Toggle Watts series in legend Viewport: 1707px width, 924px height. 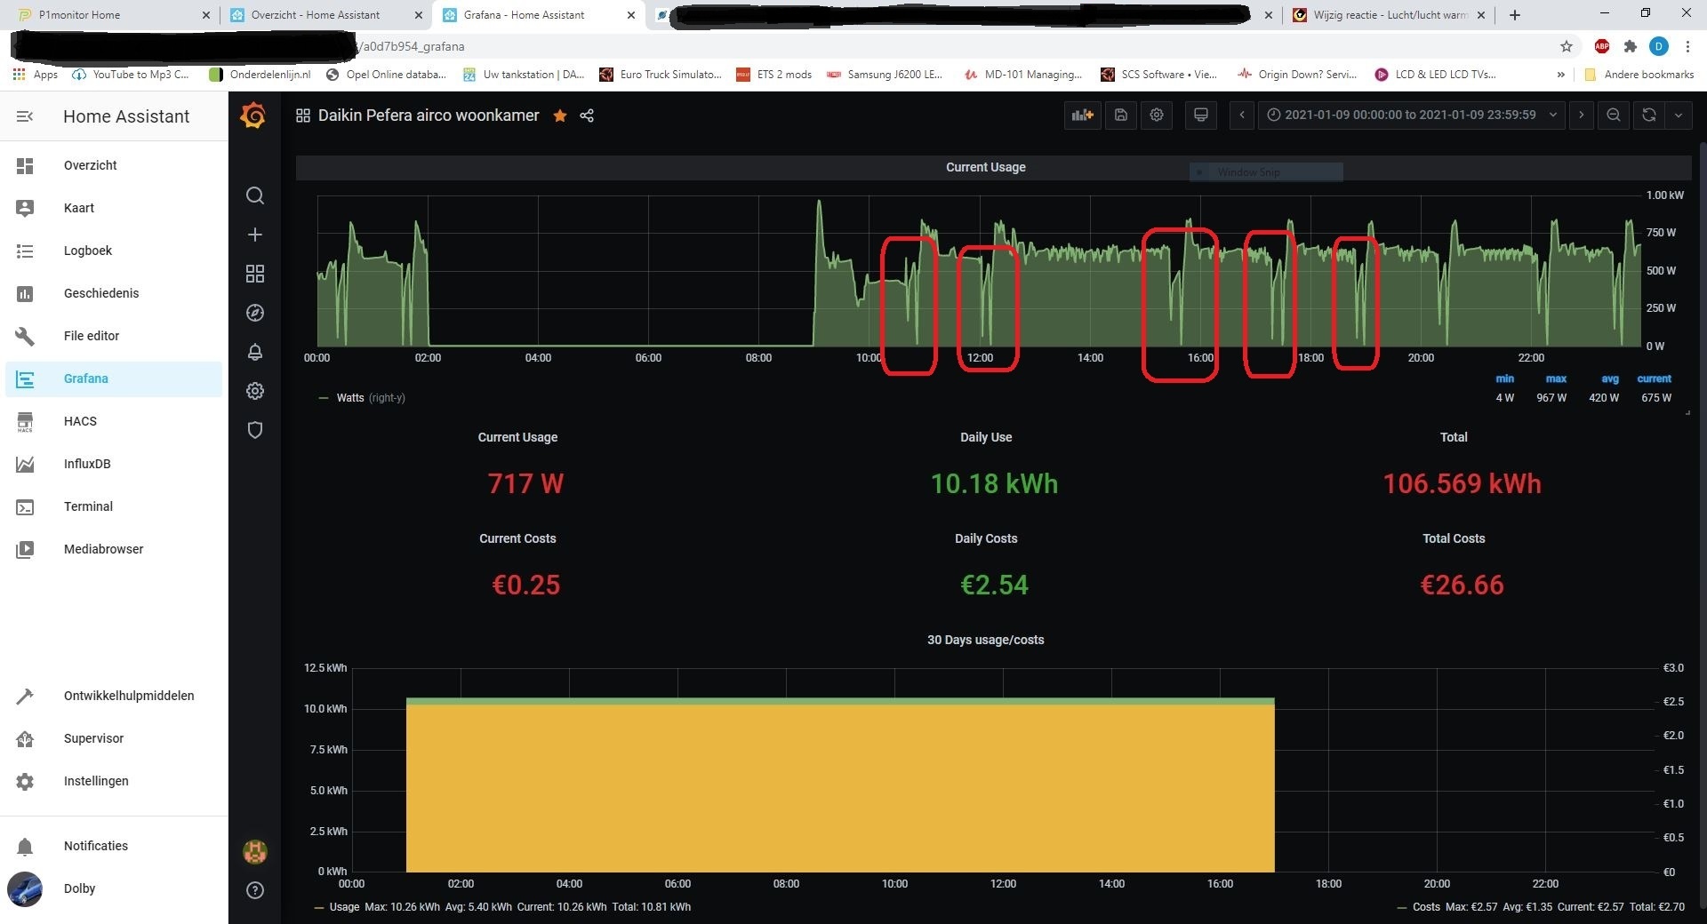350,398
